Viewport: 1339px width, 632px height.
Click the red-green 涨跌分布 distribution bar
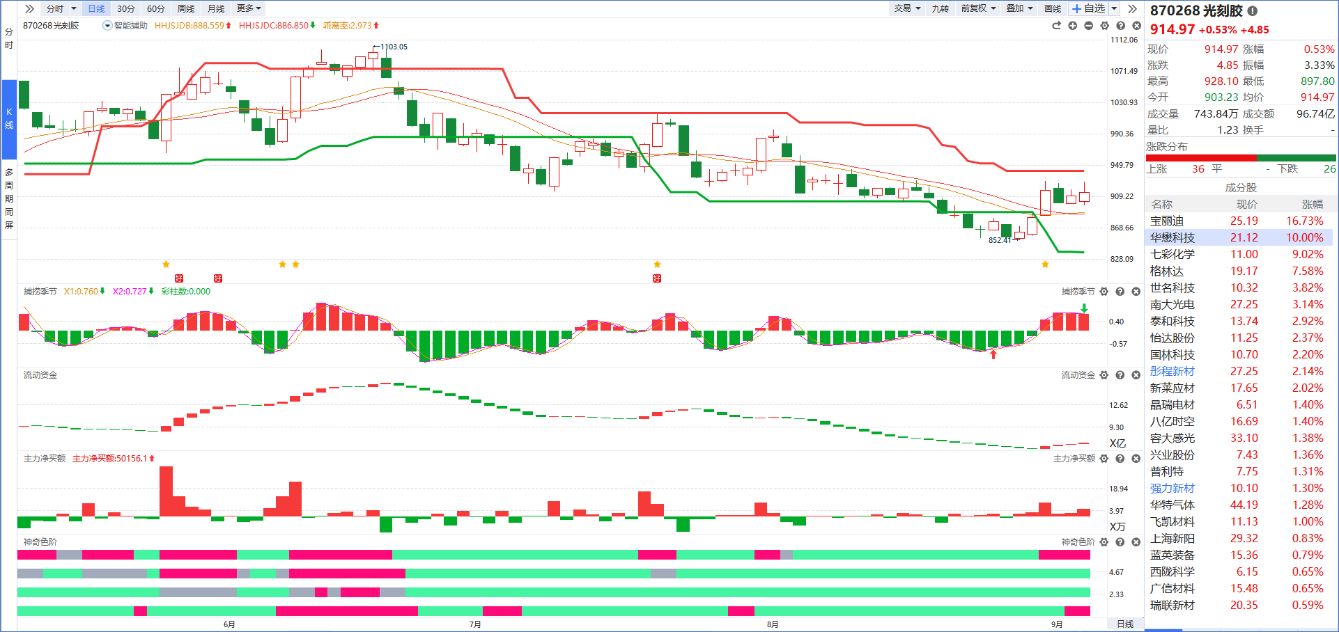click(1241, 158)
